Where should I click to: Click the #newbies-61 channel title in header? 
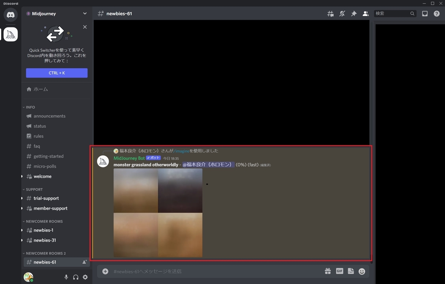119,14
